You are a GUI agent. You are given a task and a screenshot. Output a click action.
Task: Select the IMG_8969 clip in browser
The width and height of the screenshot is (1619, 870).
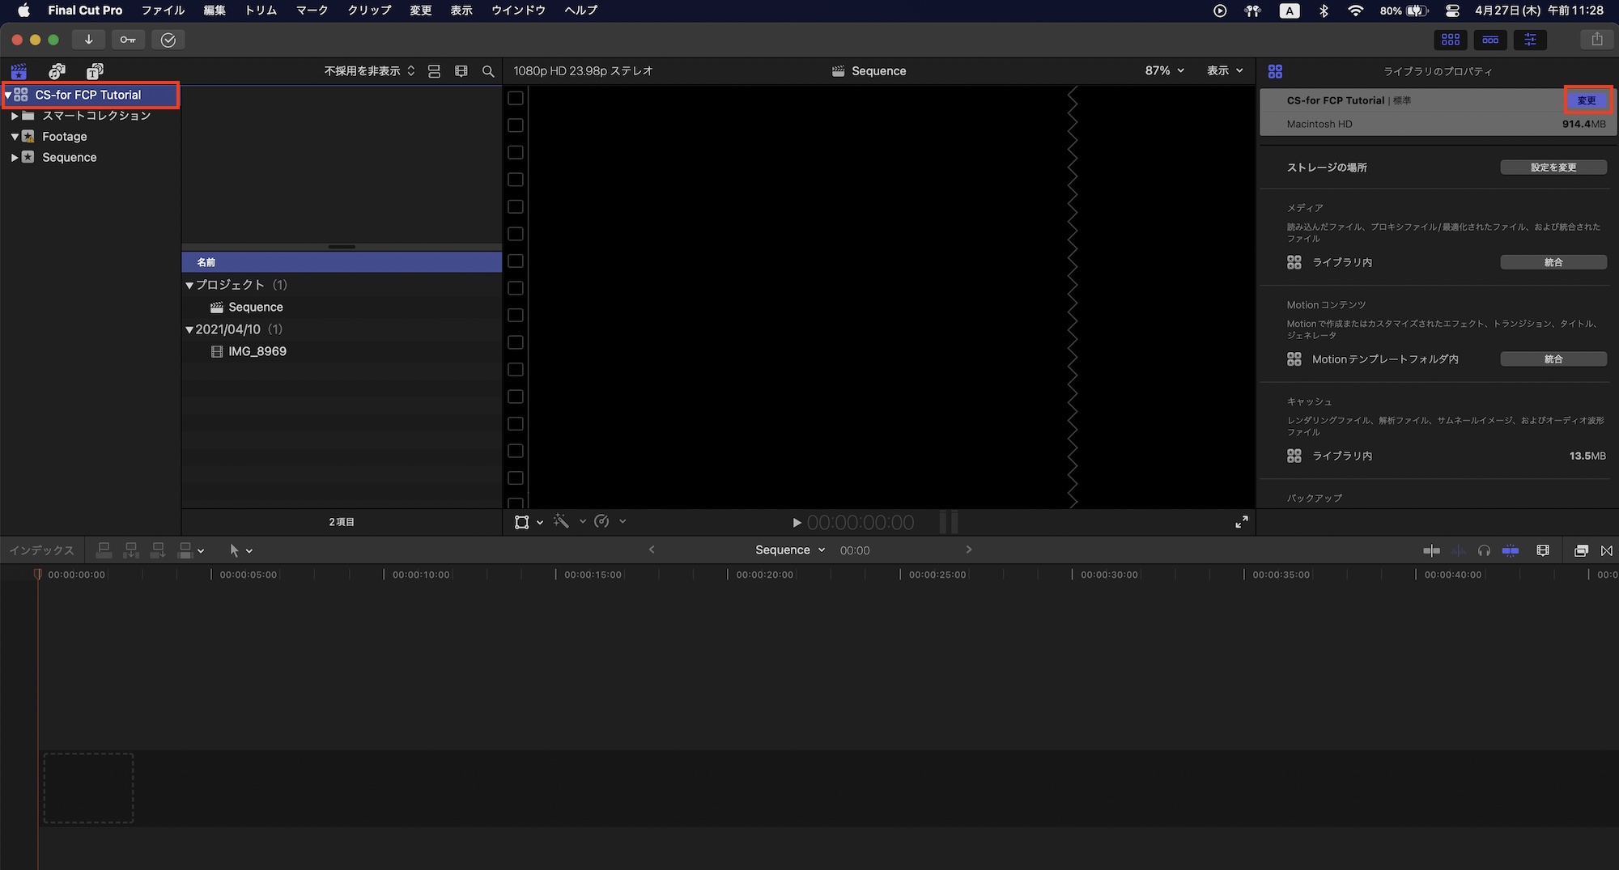coord(257,351)
